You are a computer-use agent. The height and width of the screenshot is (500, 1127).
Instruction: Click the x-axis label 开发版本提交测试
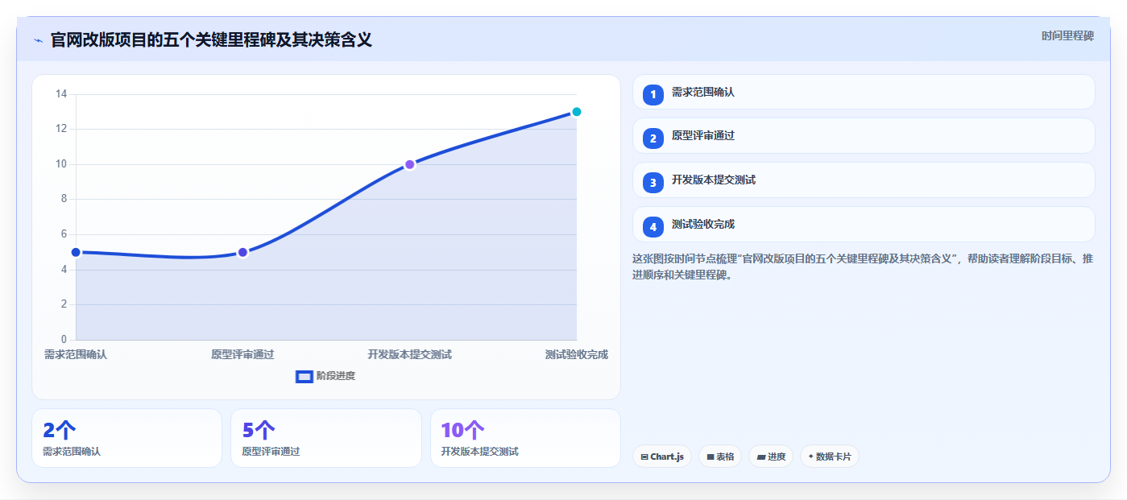tap(409, 354)
